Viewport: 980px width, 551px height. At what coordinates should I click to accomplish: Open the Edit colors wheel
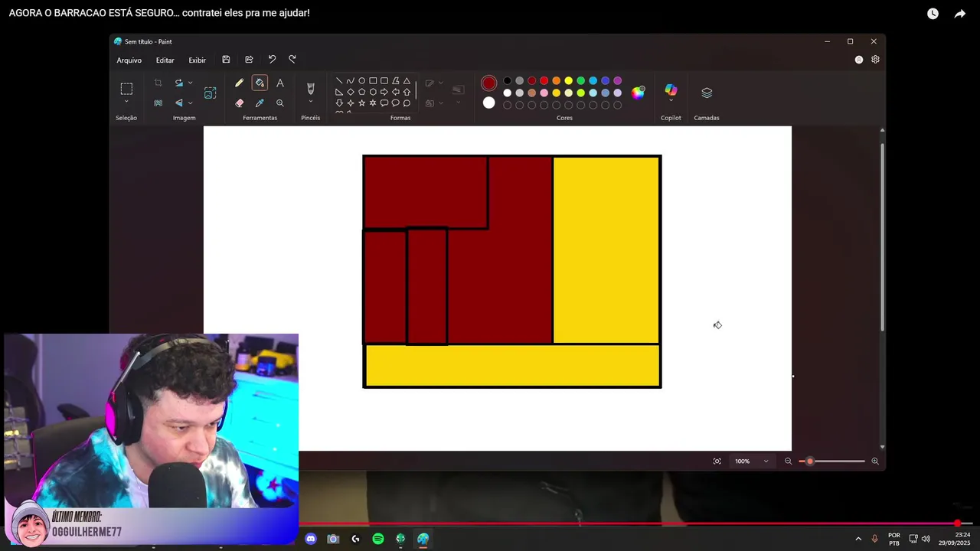tap(638, 93)
